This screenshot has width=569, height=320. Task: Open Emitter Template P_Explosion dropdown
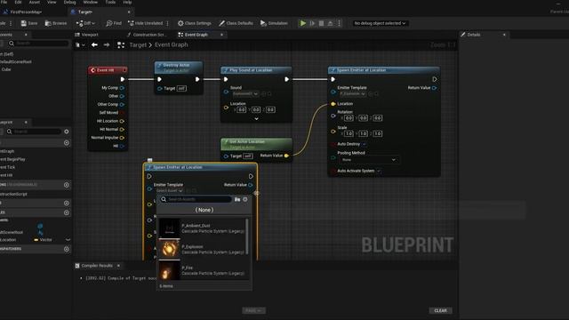coord(353,93)
